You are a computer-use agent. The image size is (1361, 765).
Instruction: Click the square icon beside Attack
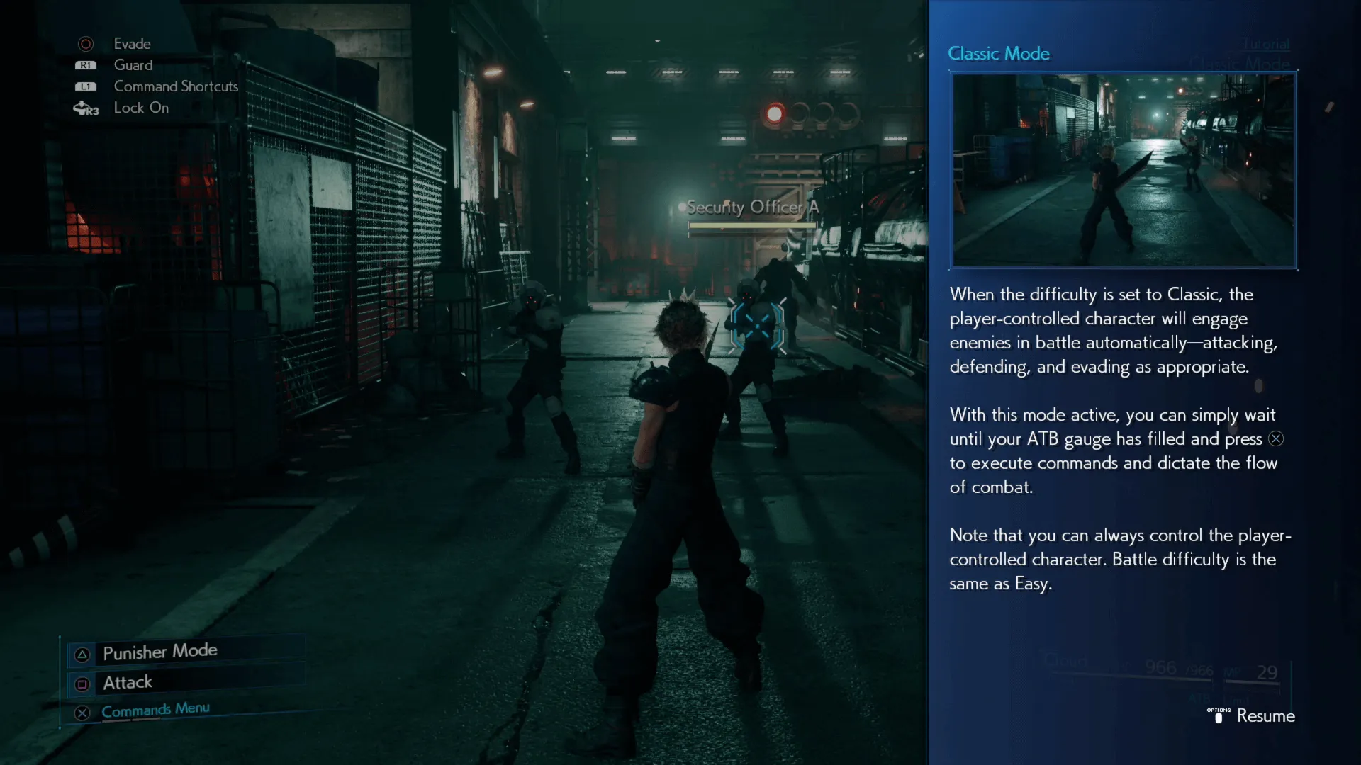pyautogui.click(x=82, y=684)
